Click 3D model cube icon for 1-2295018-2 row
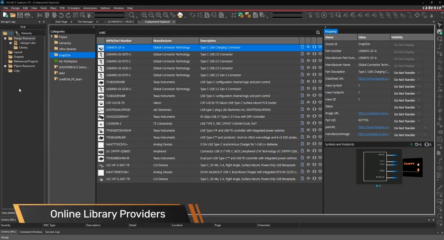 pos(320,123)
